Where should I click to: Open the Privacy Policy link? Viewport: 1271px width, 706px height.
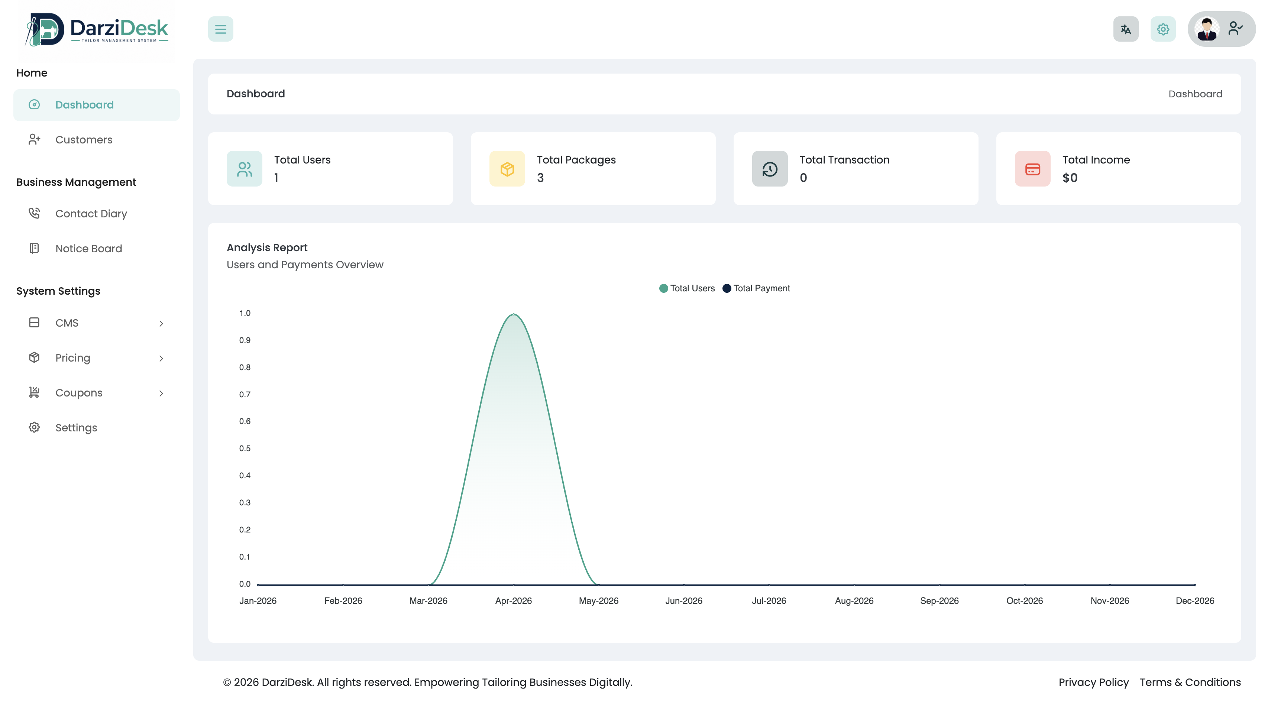point(1093,682)
